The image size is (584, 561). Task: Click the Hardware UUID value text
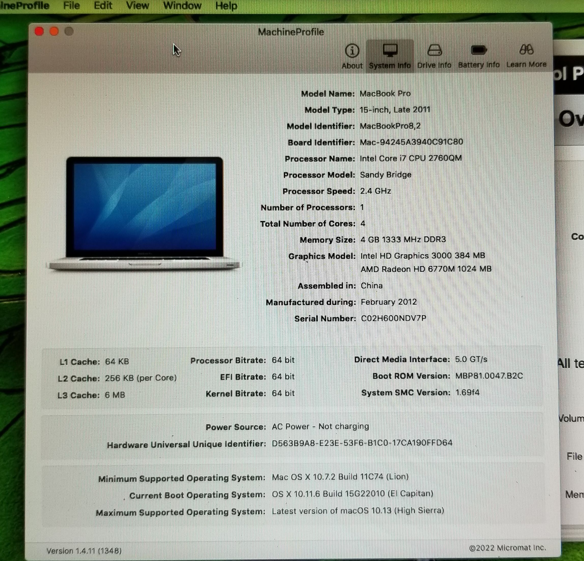tap(362, 443)
